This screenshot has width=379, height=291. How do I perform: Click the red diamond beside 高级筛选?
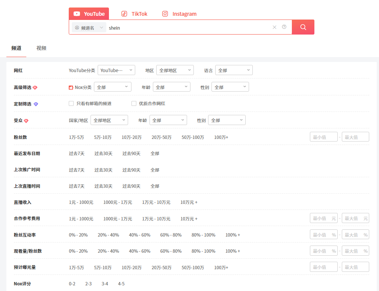(35, 87)
